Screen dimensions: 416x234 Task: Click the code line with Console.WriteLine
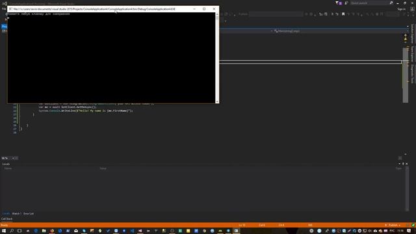tap(86, 110)
